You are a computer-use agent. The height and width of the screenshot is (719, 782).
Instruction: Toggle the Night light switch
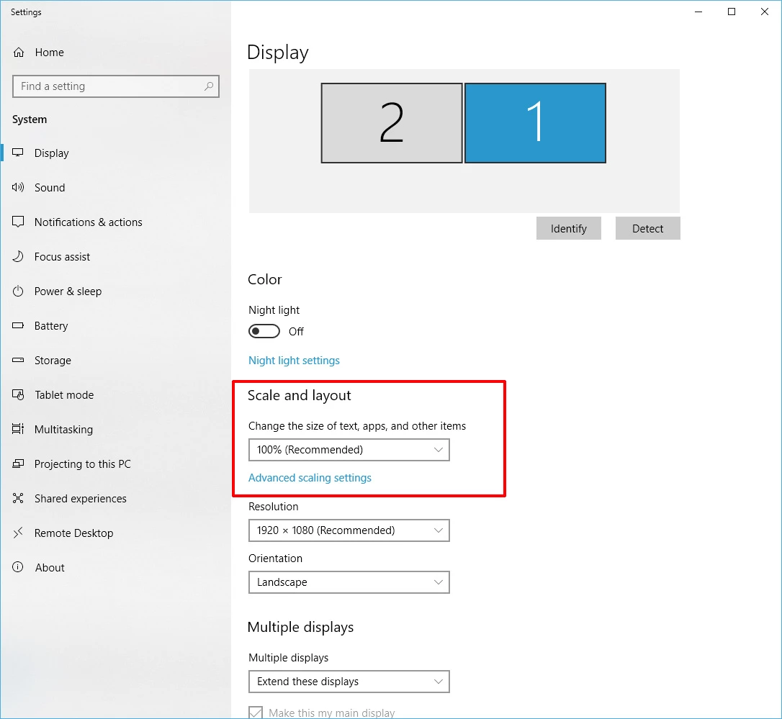tap(264, 331)
